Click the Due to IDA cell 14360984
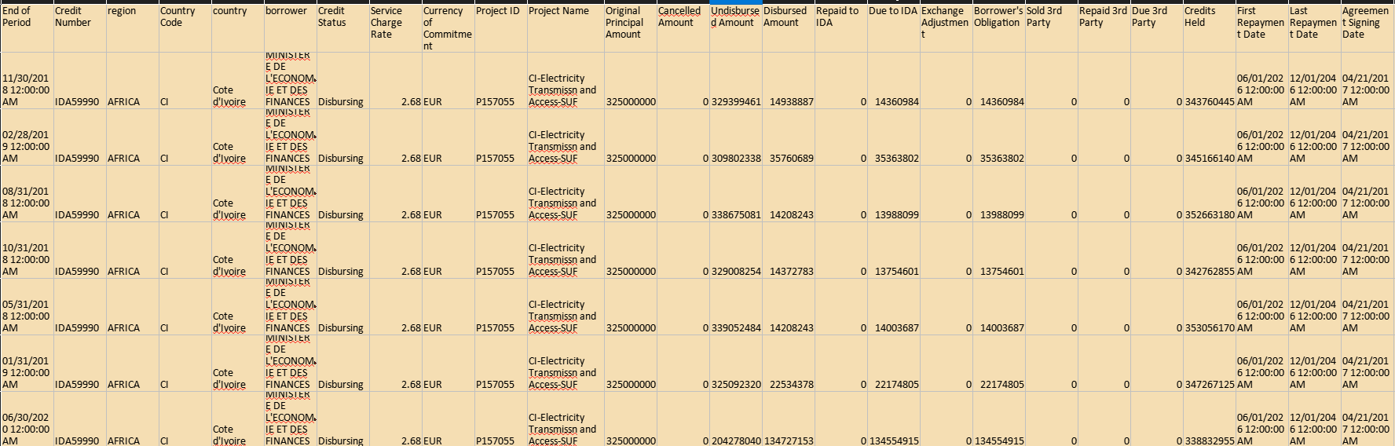The image size is (1395, 446). pyautogui.click(x=893, y=81)
